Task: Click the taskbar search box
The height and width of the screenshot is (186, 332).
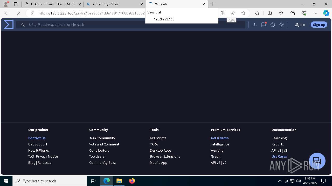Action: pyautogui.click(x=50, y=181)
